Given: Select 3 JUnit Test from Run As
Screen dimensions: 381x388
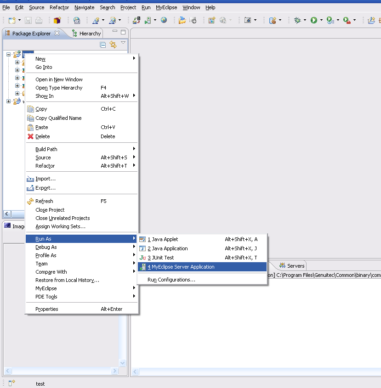Looking at the screenshot, I should click(202, 258).
